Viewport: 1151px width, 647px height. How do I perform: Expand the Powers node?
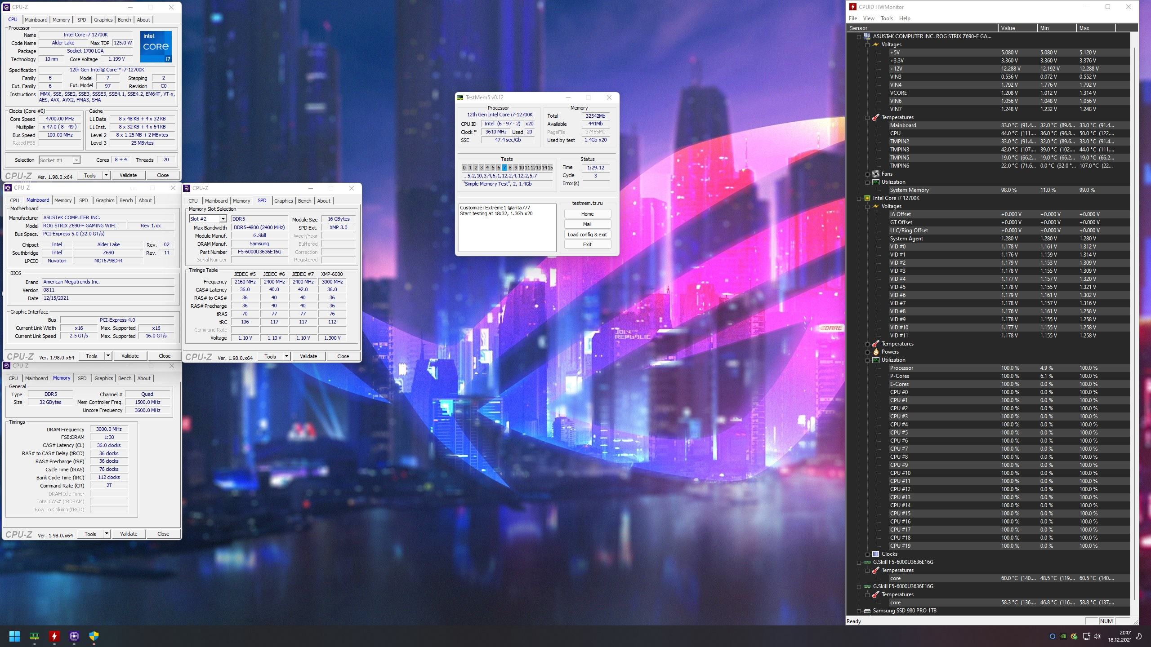point(868,352)
